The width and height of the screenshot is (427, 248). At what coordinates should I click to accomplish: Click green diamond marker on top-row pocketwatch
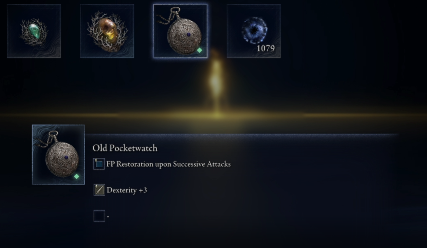tap(199, 50)
